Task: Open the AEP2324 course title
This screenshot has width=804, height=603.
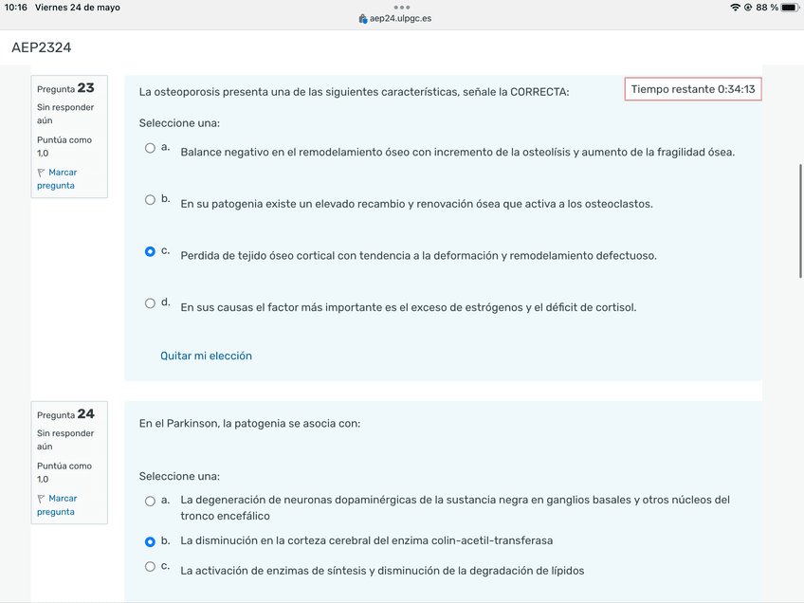Action: coord(42,47)
